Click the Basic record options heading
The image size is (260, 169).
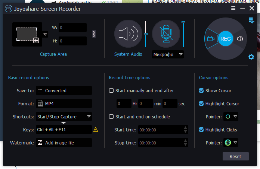coord(28,78)
